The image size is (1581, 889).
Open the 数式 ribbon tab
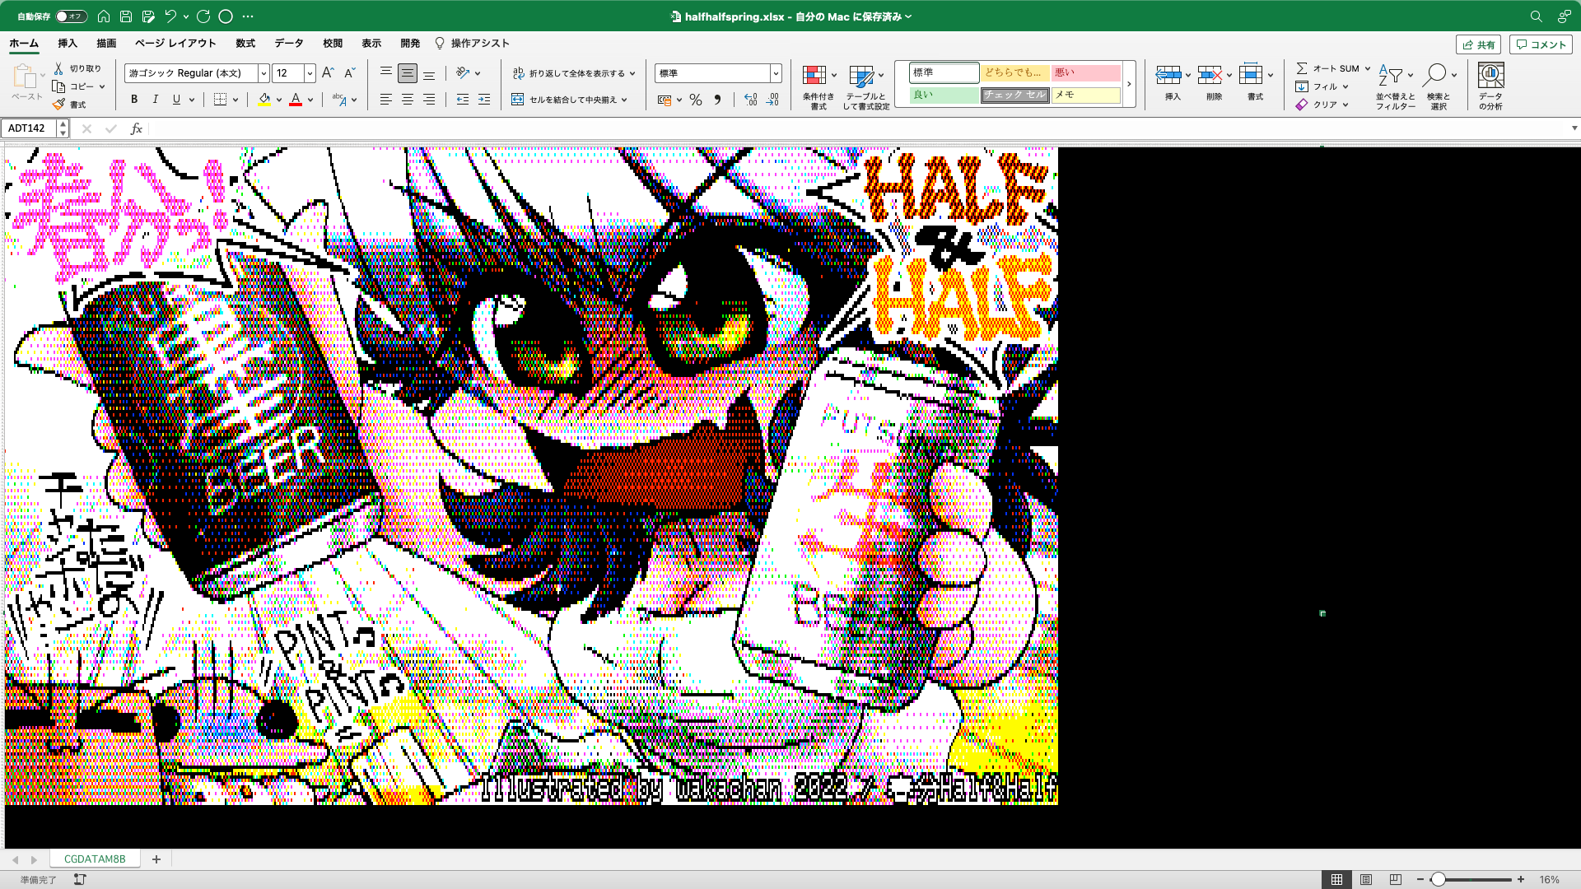pos(245,43)
